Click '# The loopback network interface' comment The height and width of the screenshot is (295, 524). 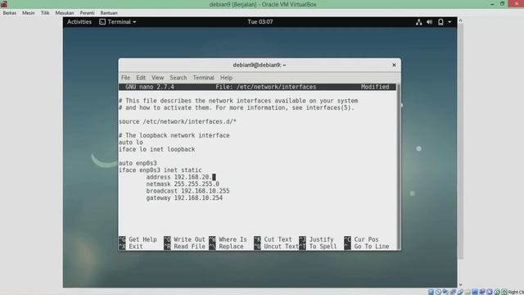174,135
